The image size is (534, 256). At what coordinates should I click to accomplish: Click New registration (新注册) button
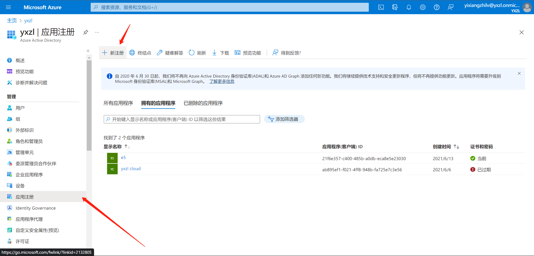[113, 53]
